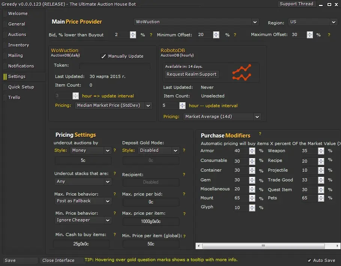The height and width of the screenshot is (266, 341).
Task: Click question mark next to Maximum Offset
Action: click(329, 35)
